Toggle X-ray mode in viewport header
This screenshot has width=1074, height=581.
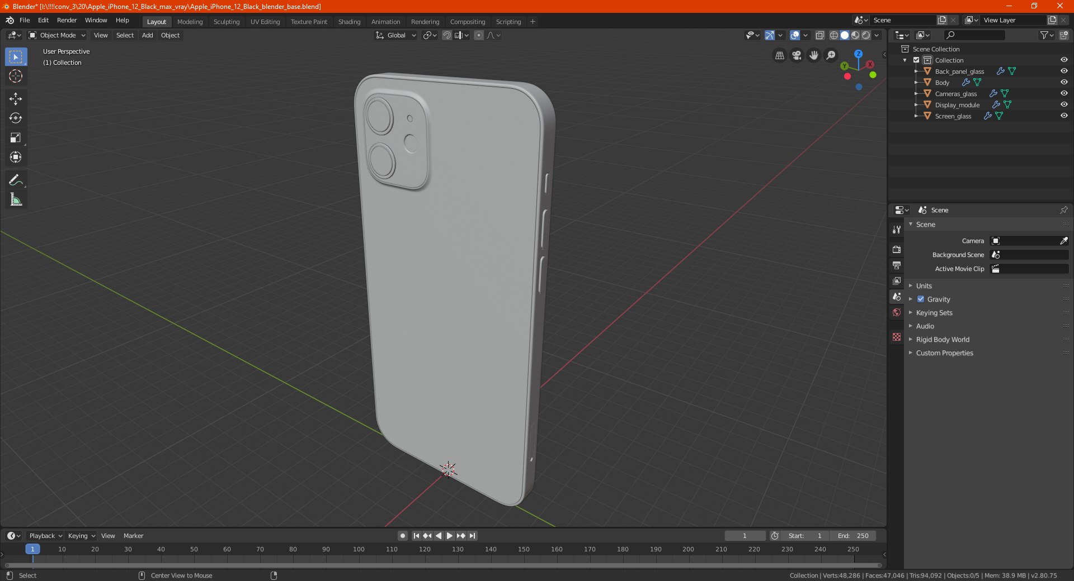pyautogui.click(x=819, y=35)
